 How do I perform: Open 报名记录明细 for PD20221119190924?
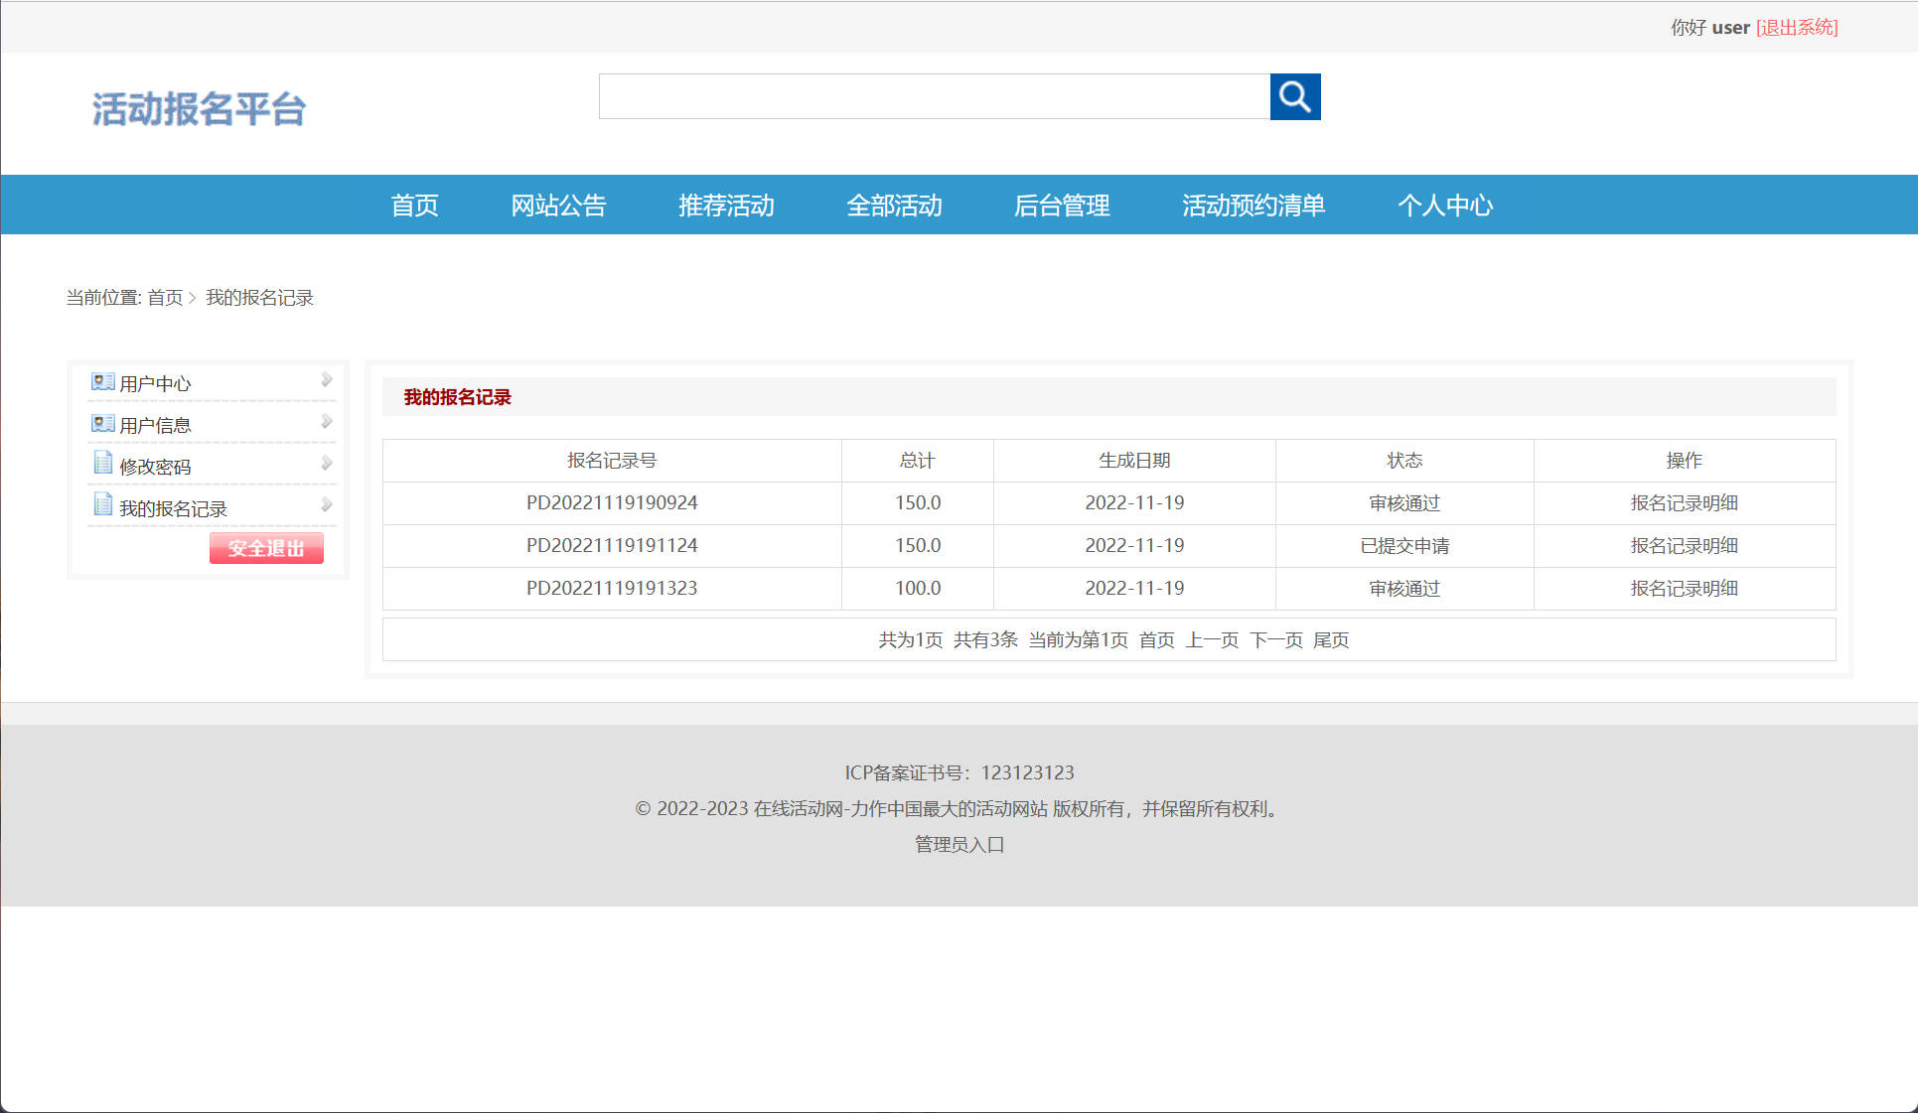click(1684, 503)
